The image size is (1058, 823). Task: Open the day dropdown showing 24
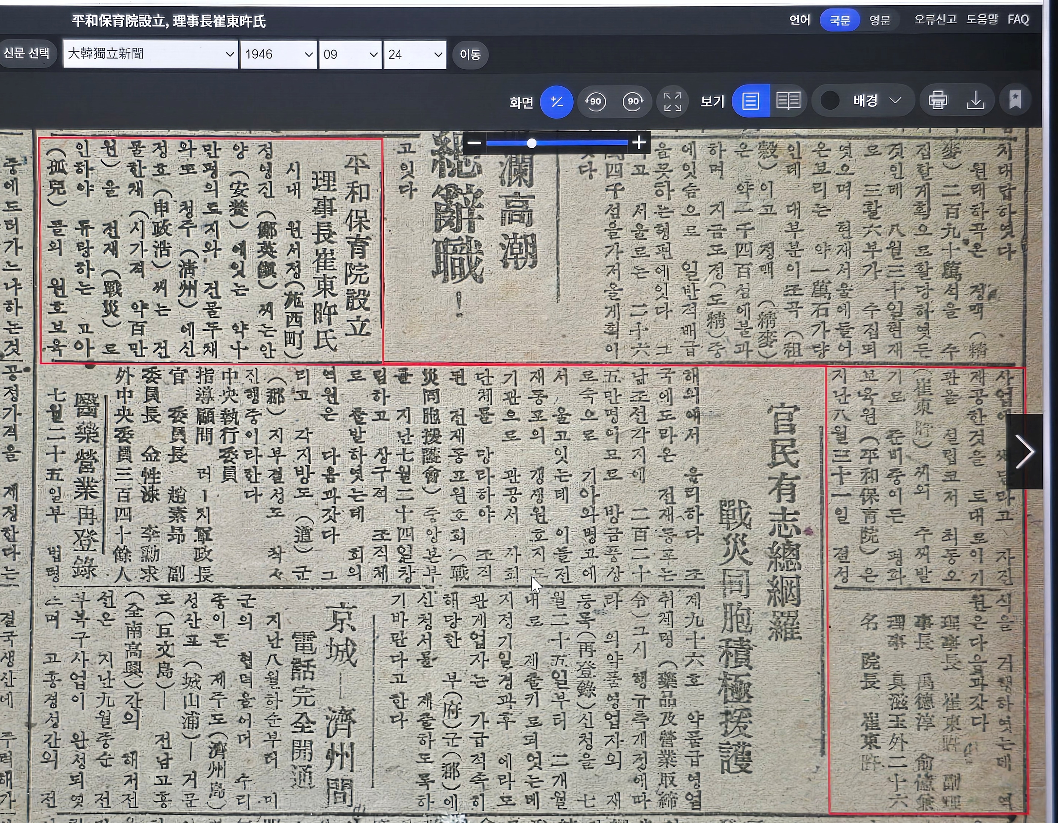pos(415,54)
